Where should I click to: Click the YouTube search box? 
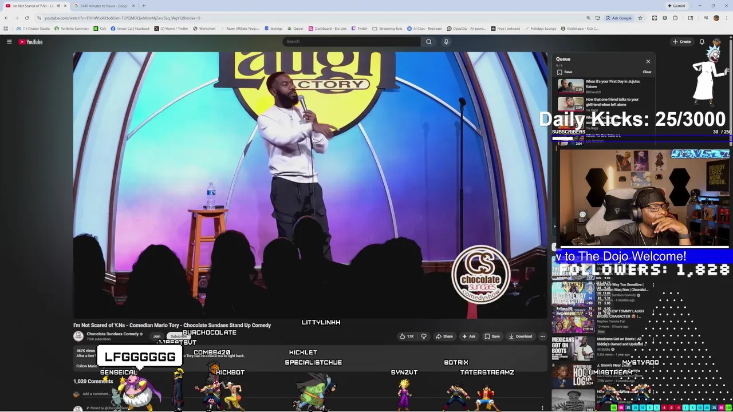click(352, 42)
